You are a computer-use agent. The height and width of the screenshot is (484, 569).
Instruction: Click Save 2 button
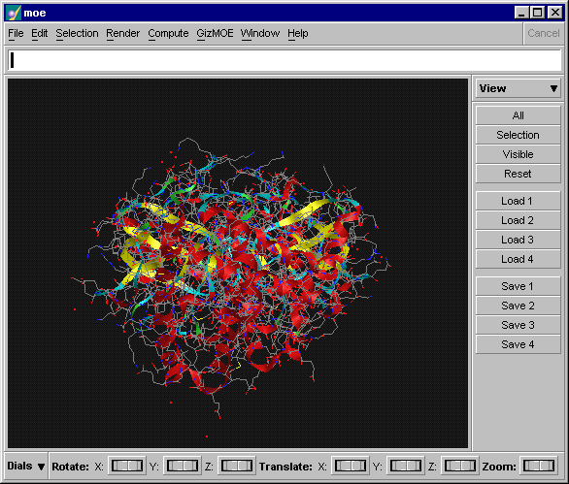click(x=518, y=306)
